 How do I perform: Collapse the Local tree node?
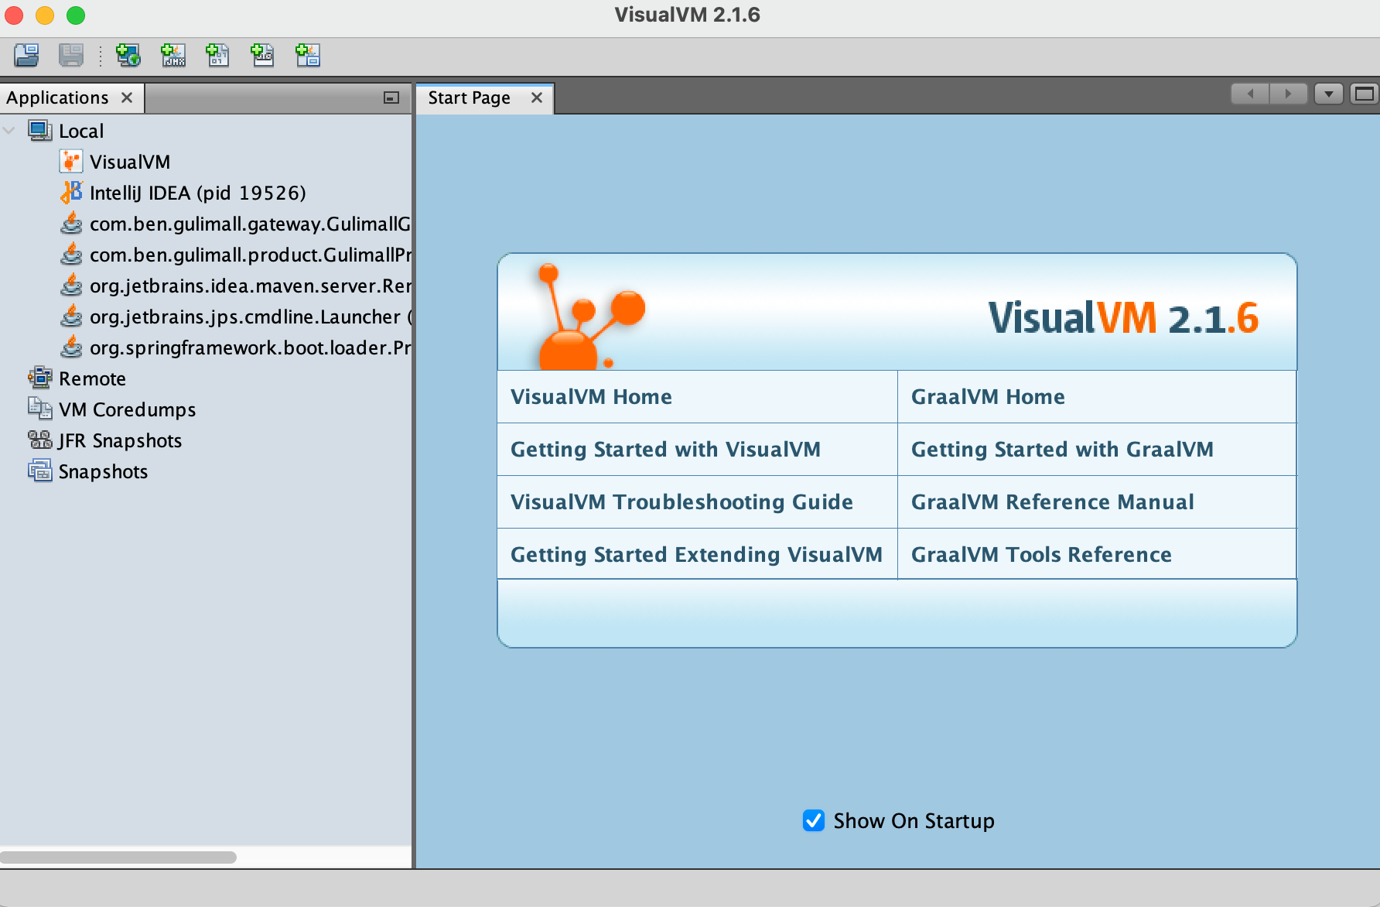click(9, 131)
